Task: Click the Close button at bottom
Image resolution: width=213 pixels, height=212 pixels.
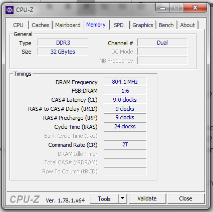Action: coord(185,198)
